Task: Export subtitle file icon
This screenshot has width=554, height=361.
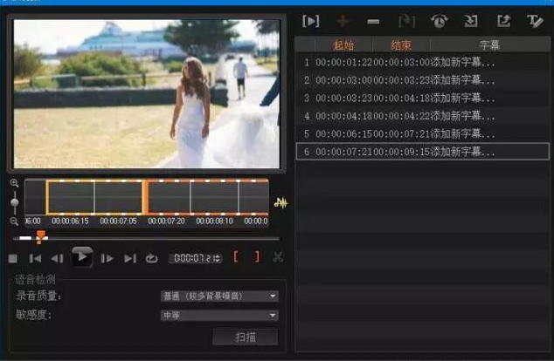Action: point(503,21)
